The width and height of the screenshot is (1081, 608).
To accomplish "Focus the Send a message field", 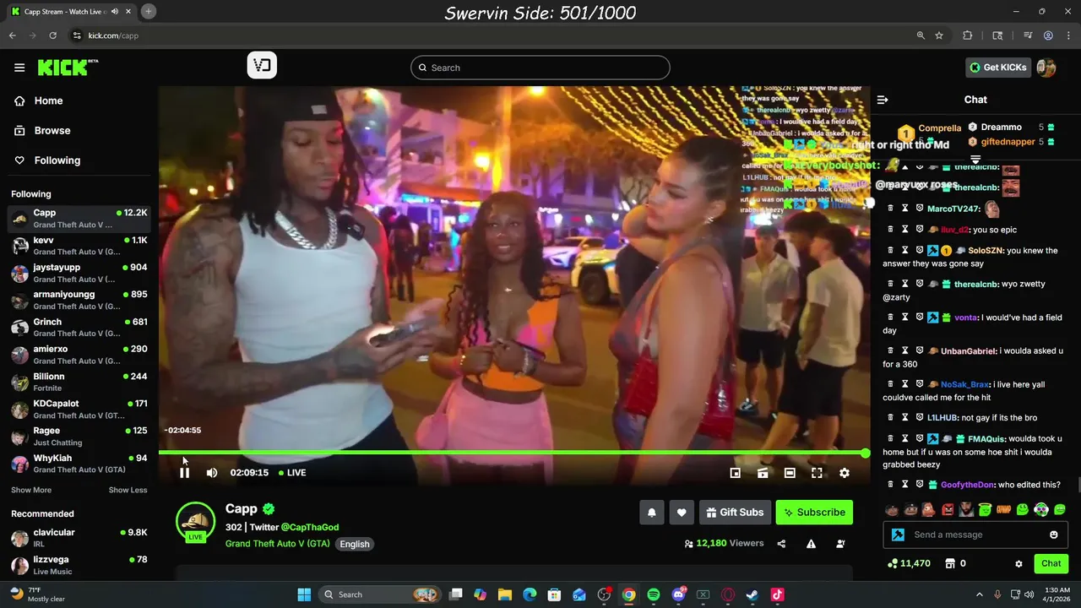I will (977, 535).
